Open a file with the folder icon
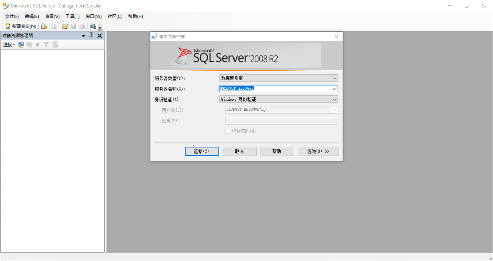Image resolution: width=493 pixels, height=261 pixels. [65, 26]
